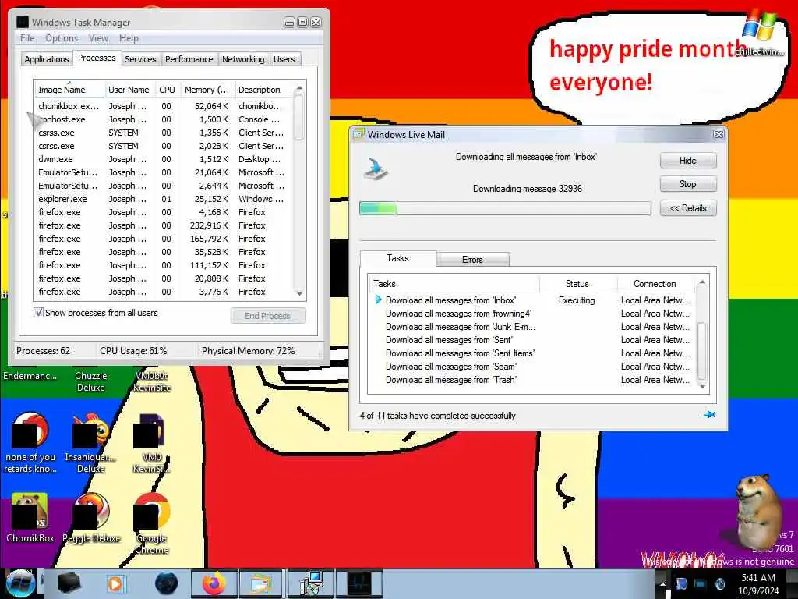Switch to the Applications tab
The width and height of the screenshot is (798, 599).
[x=46, y=59]
